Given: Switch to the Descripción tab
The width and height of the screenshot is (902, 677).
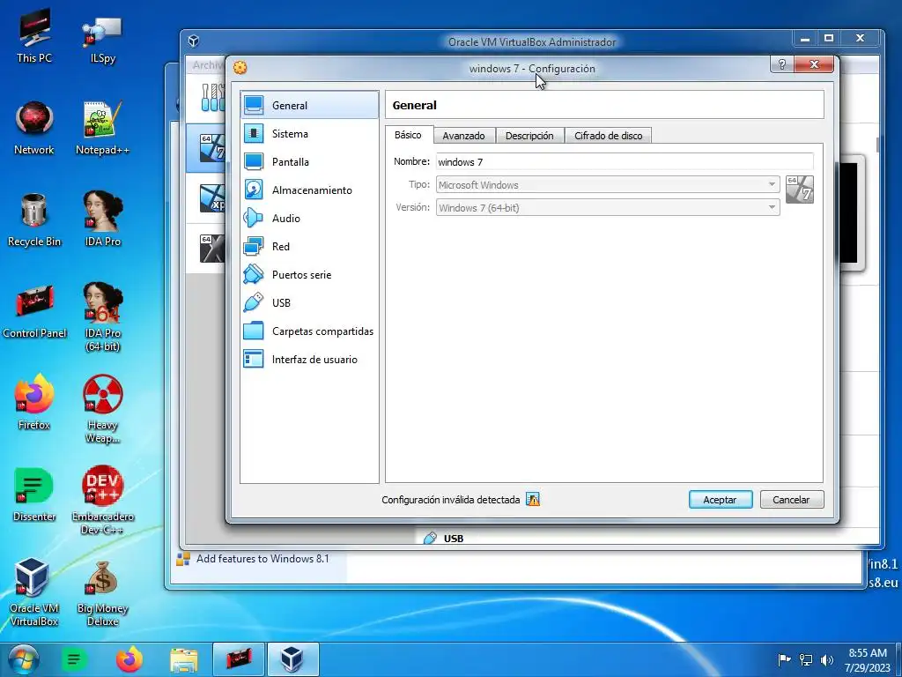Looking at the screenshot, I should click(x=529, y=136).
